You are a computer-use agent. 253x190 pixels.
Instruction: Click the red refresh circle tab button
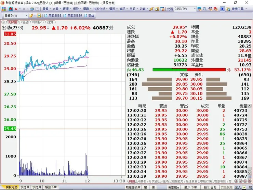[249, 181]
